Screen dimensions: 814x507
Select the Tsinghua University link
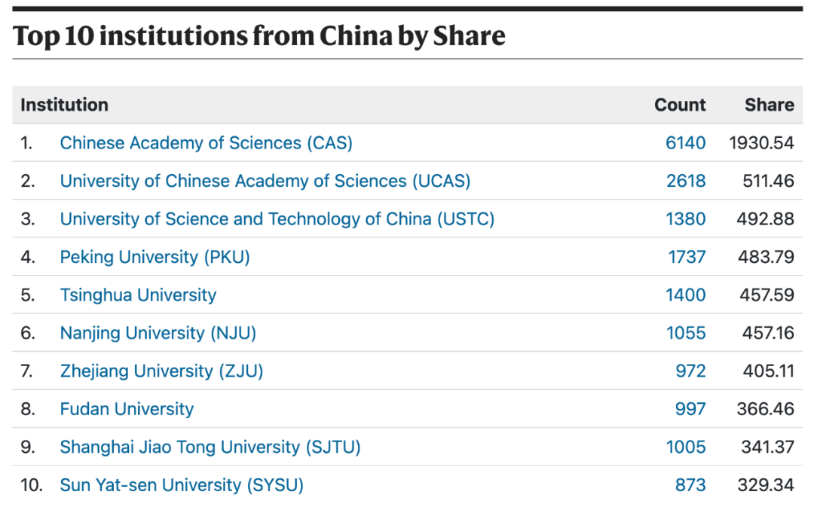pyautogui.click(x=138, y=295)
